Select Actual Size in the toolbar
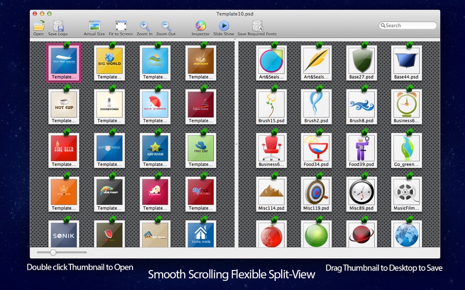This screenshot has width=465, height=290. tap(94, 26)
